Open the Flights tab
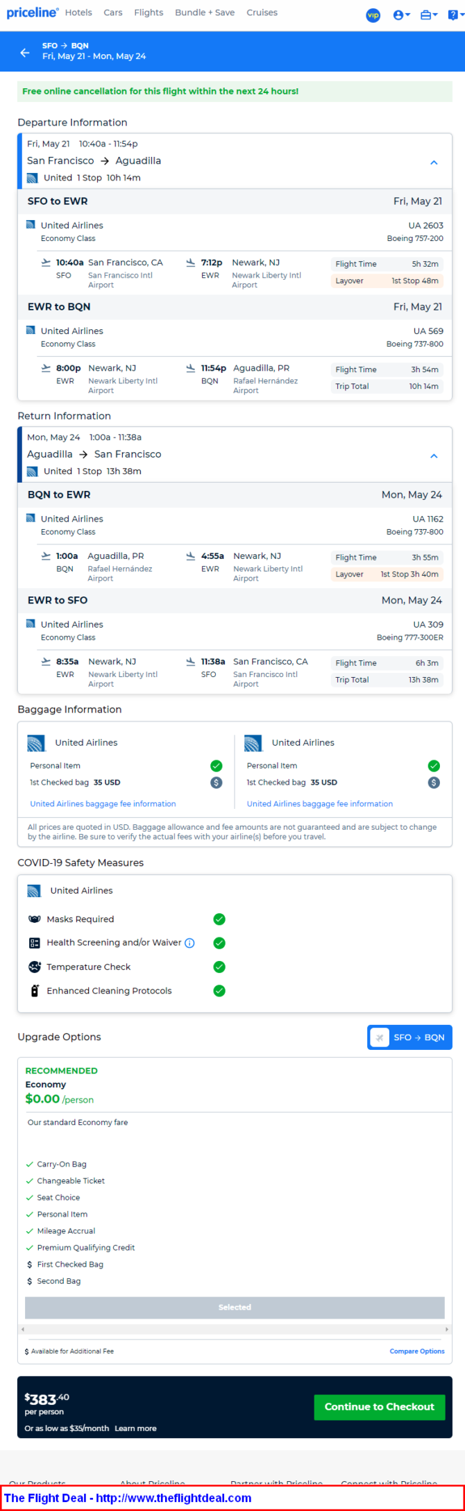 tap(149, 12)
